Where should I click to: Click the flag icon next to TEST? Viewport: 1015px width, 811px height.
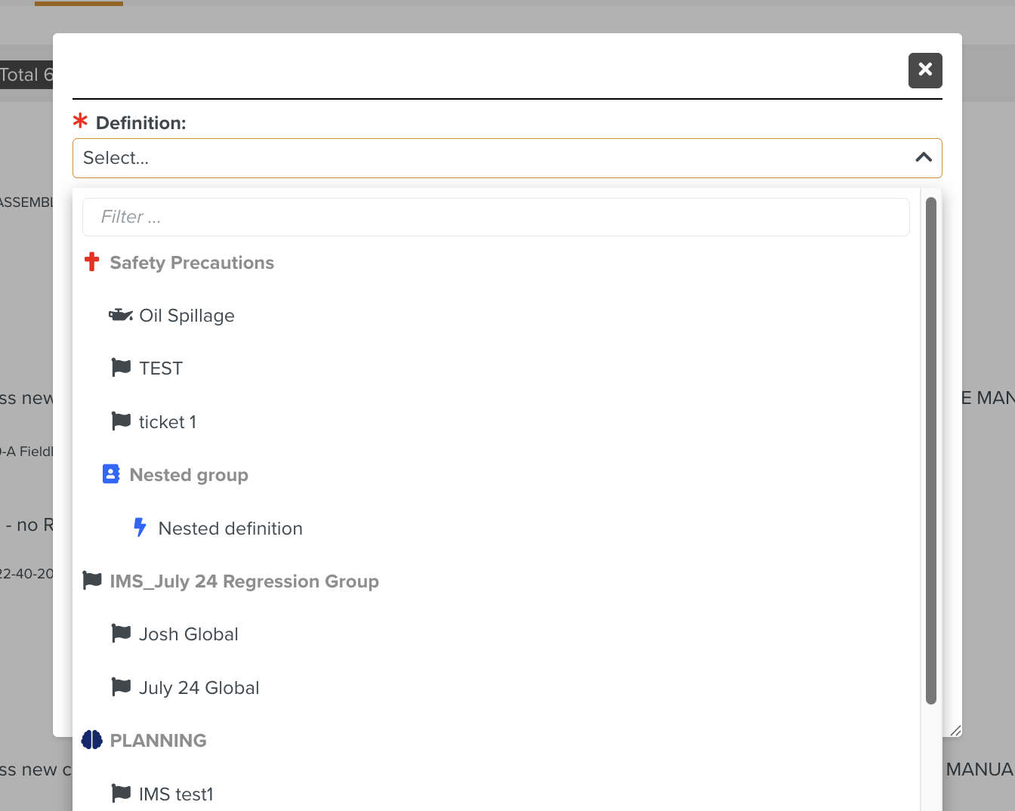(x=121, y=368)
